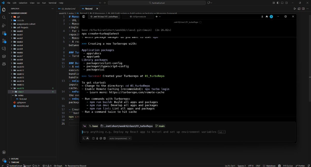Open the Explorer view in the activity bar
Screen dimensions: 311x167
[4, 10]
